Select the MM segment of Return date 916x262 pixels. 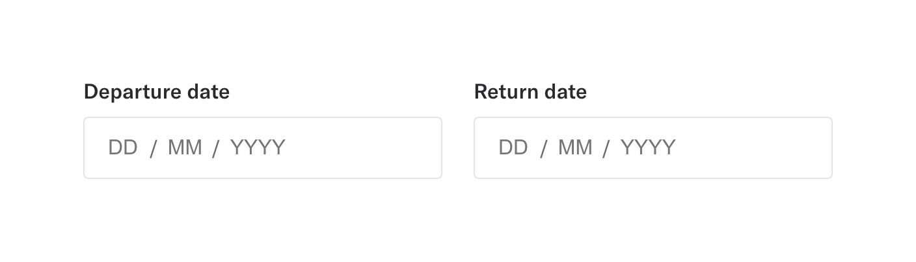click(575, 148)
